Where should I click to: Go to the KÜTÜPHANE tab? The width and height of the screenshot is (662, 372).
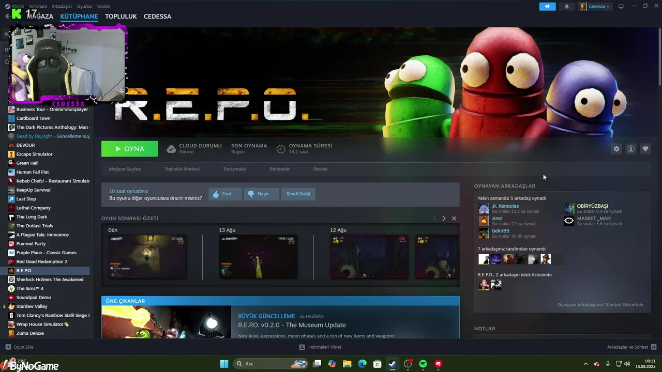click(x=79, y=17)
